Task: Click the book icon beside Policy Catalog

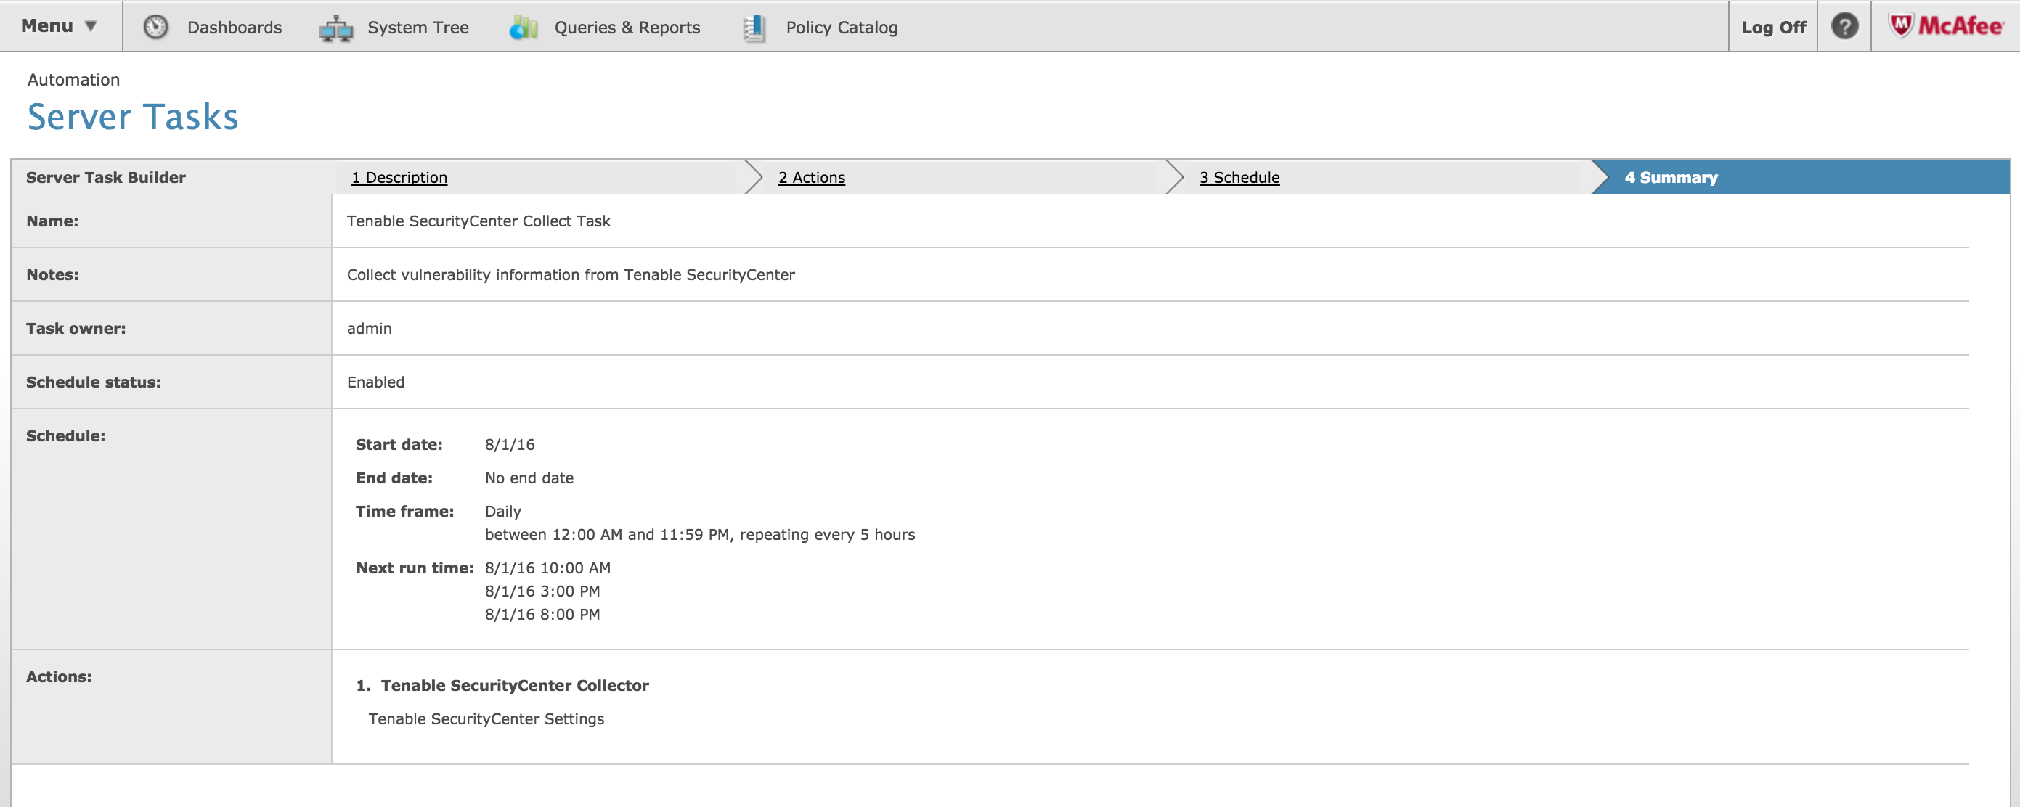Action: click(752, 26)
